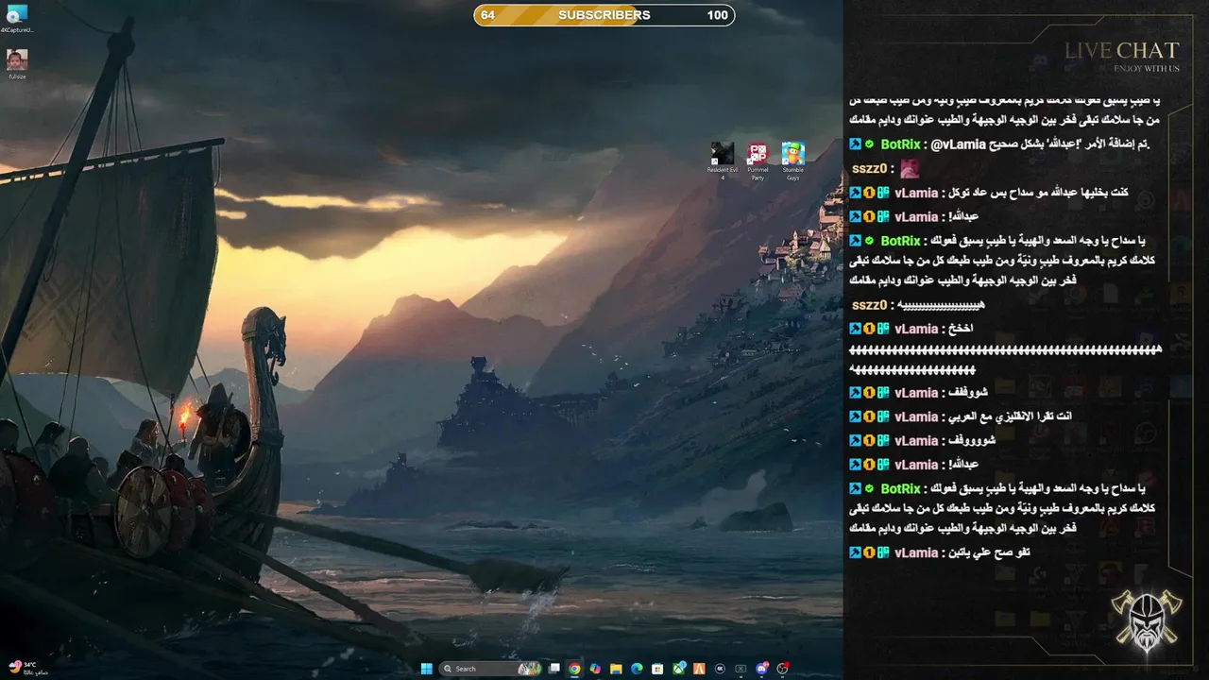
Task: Open Microsoft Store from the taskbar
Action: (x=657, y=669)
